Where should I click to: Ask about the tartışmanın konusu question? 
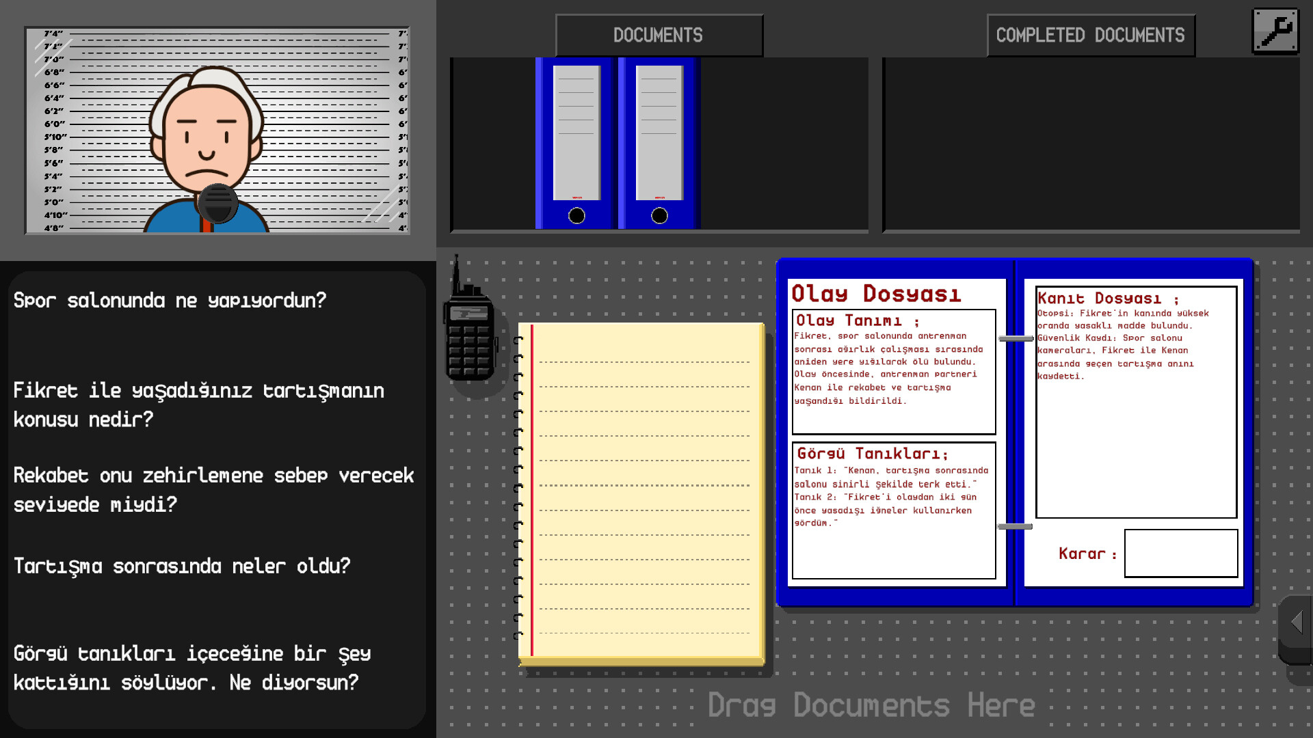pos(198,405)
